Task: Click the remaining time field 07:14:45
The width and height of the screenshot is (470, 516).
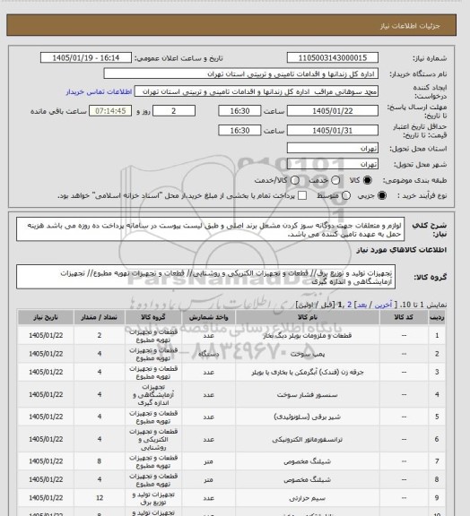Action: coord(110,111)
